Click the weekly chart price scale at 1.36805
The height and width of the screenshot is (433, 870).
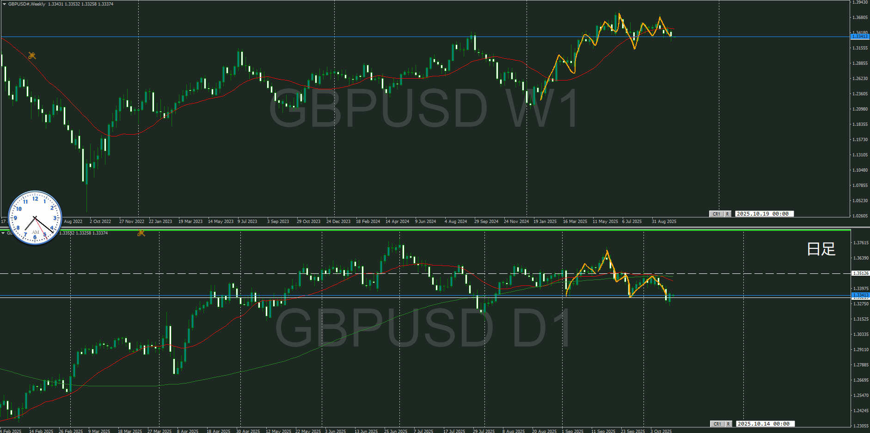860,18
